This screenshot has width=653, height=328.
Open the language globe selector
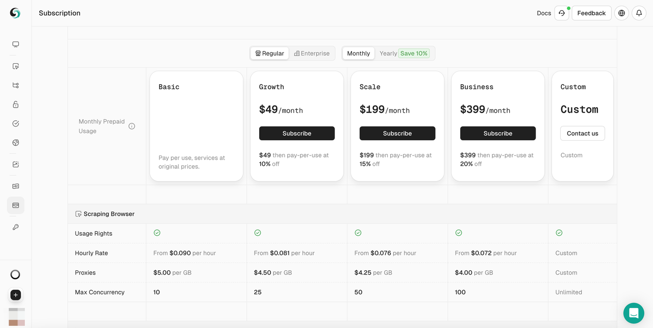[621, 13]
